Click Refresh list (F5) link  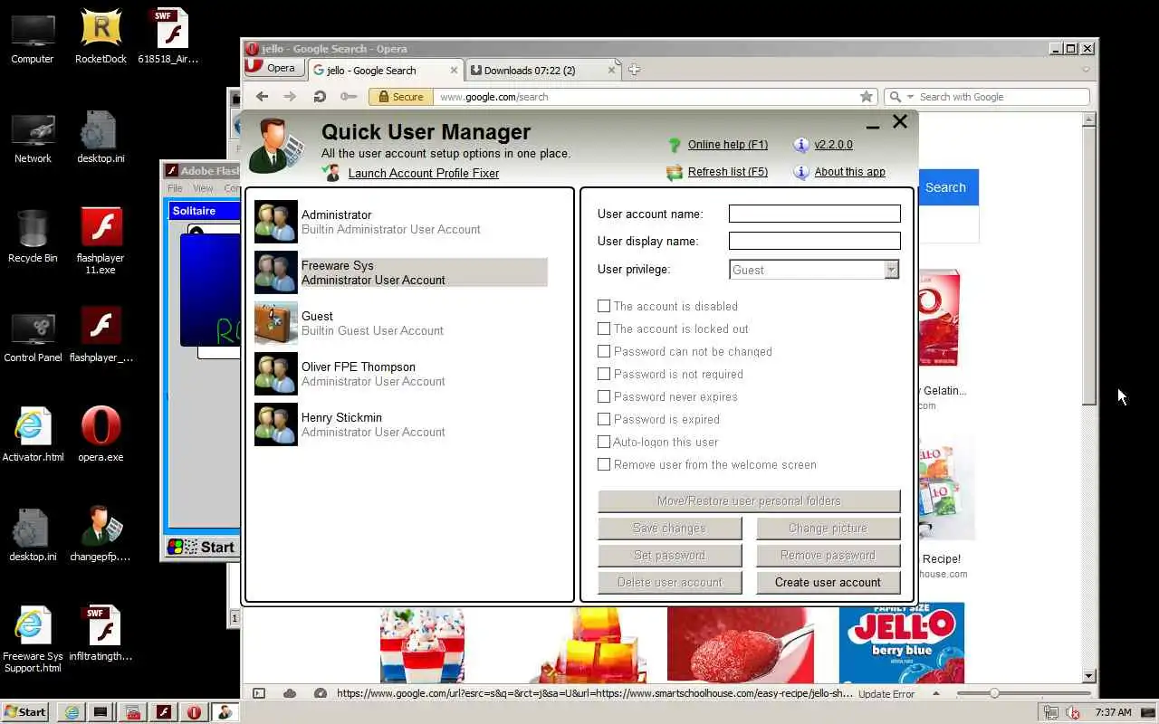727,172
